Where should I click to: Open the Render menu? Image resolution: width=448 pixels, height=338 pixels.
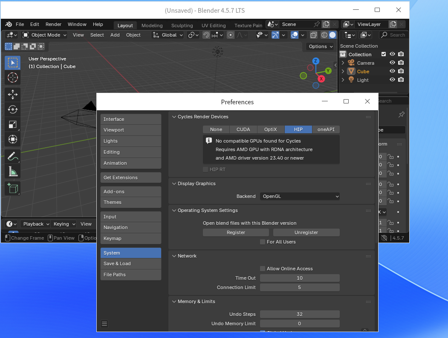coord(53,24)
